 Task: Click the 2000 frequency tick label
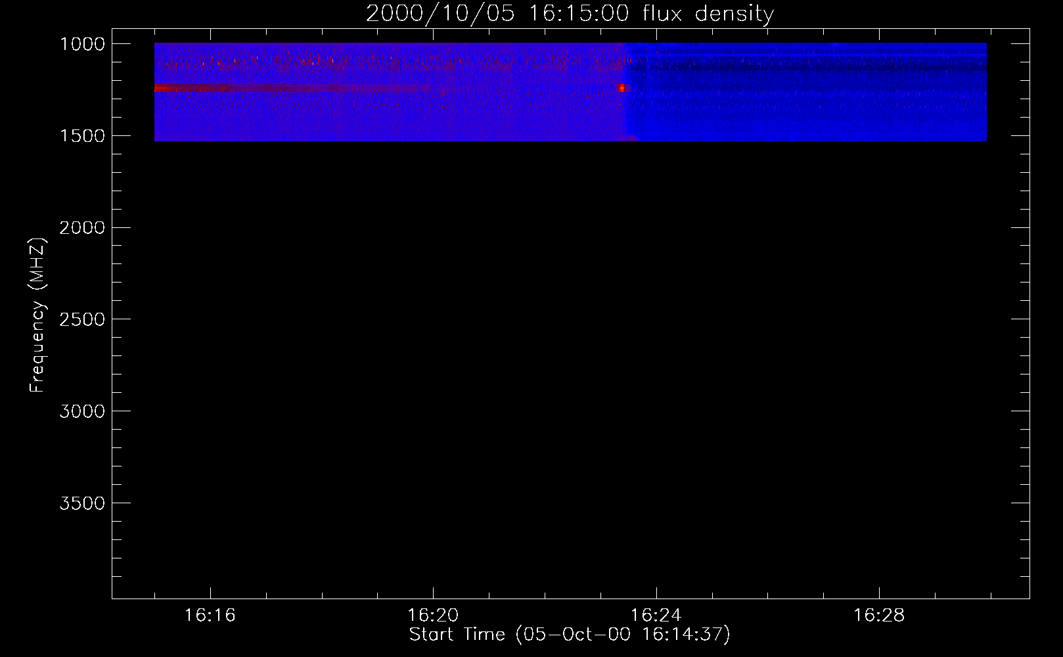[82, 228]
